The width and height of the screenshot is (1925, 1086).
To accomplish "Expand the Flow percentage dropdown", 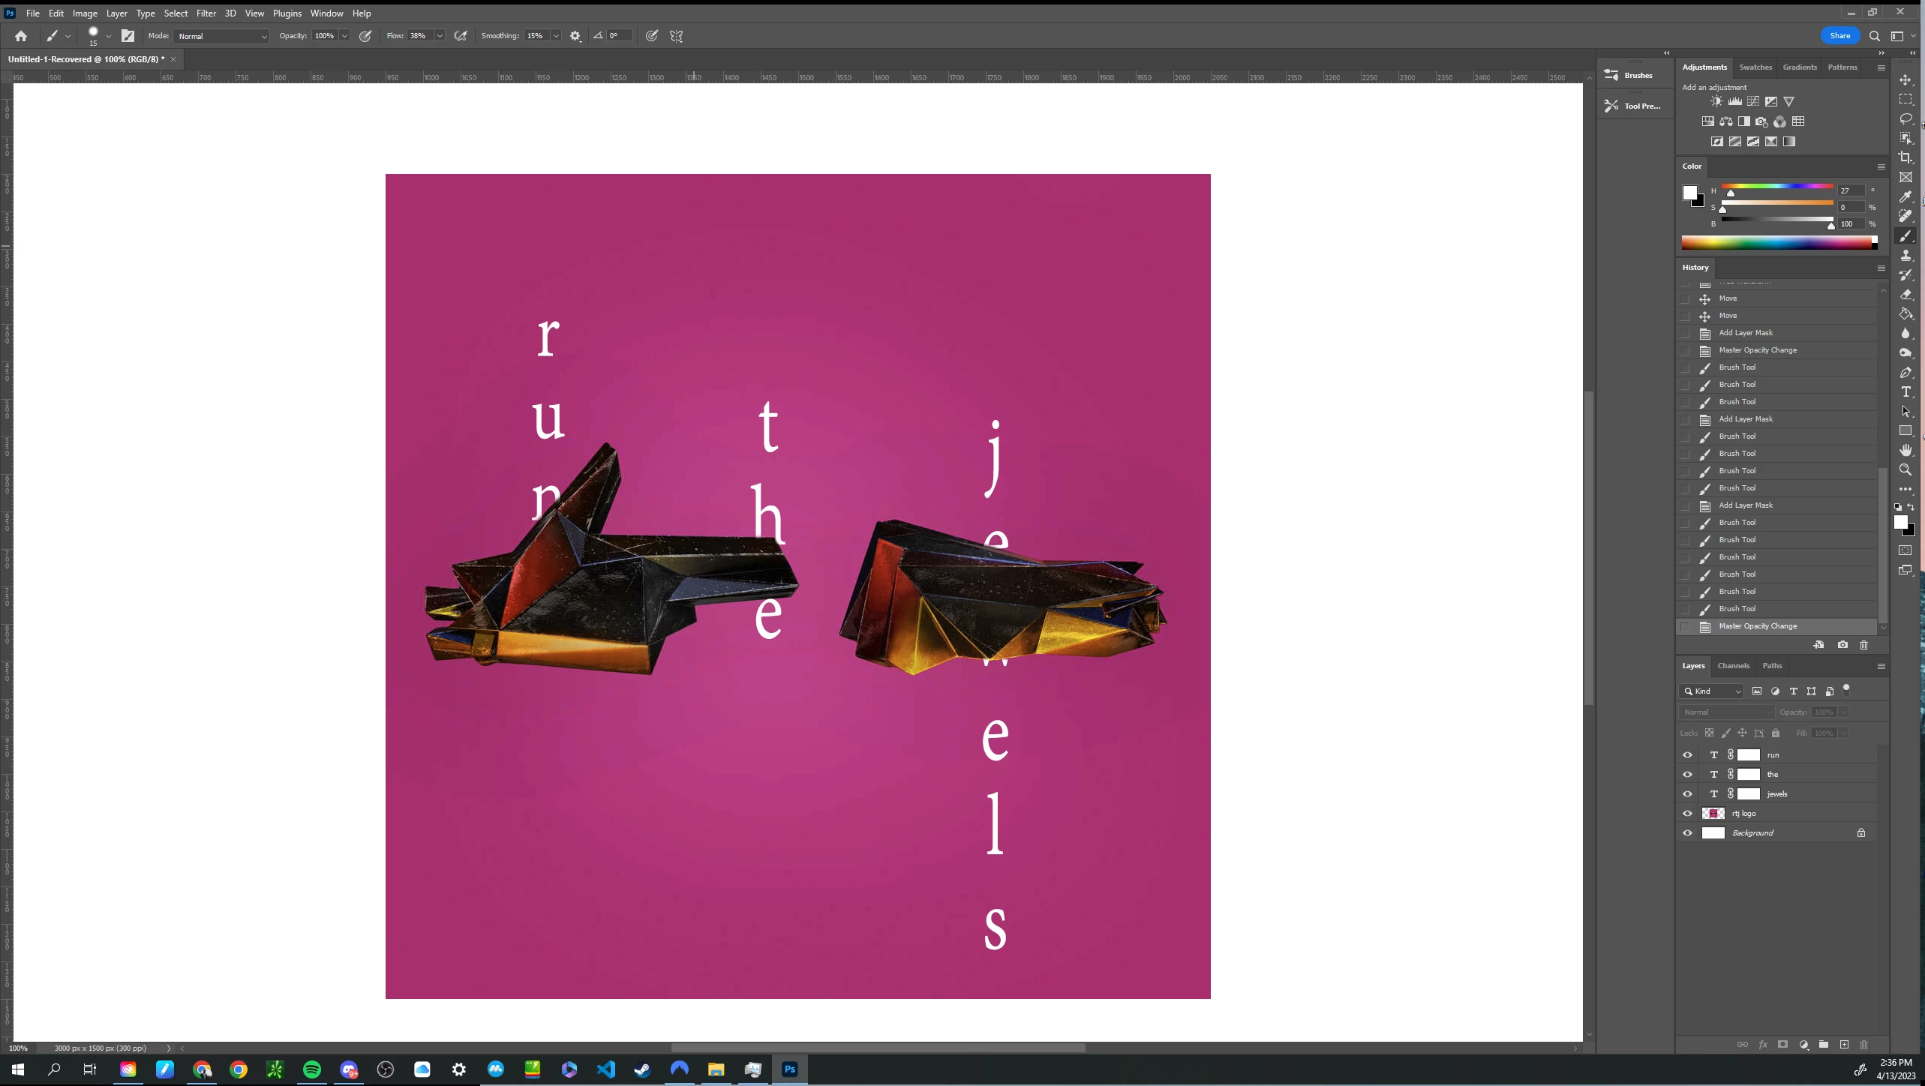I will point(440,36).
